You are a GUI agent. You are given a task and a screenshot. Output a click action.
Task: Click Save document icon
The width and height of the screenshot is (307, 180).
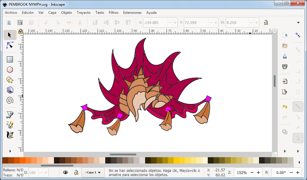pos(285,56)
